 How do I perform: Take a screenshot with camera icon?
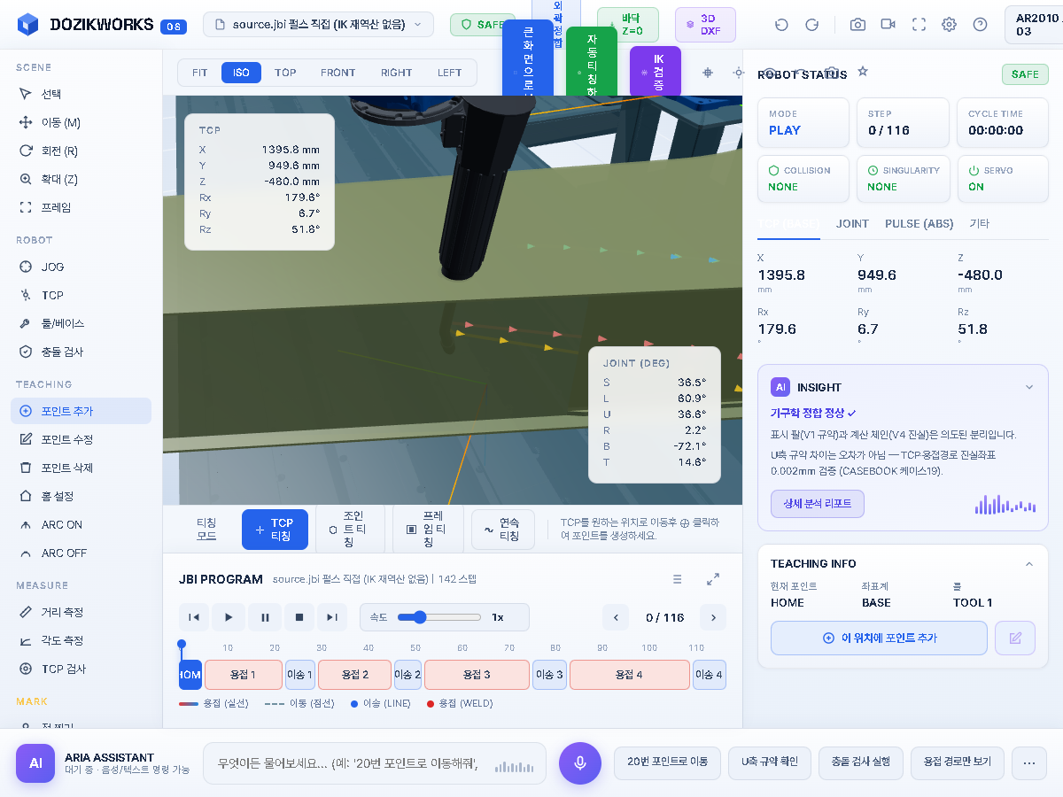(x=857, y=25)
